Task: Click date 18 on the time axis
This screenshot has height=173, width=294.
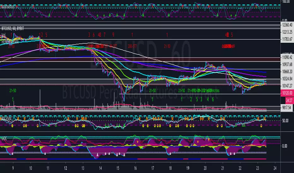Action: 170,168
